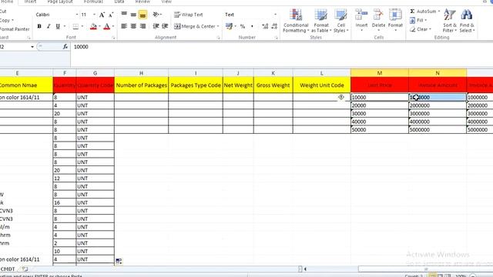Screen dimensions: 493x277
Task: Select the CMDT sheet tab
Action: pos(8,269)
